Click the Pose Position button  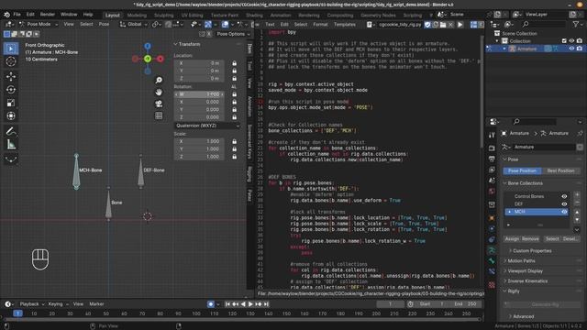point(522,170)
